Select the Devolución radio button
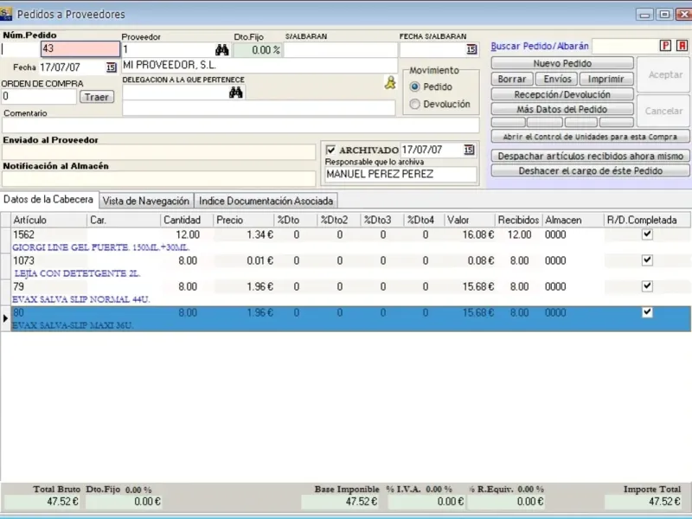Viewport: 692px width, 519px height. (415, 104)
